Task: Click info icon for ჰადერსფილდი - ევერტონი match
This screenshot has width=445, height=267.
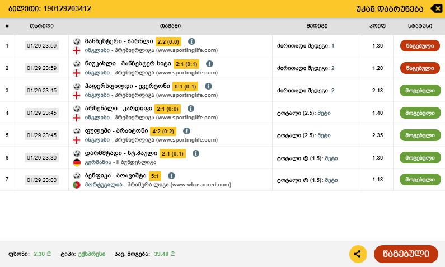Action: tap(208, 86)
